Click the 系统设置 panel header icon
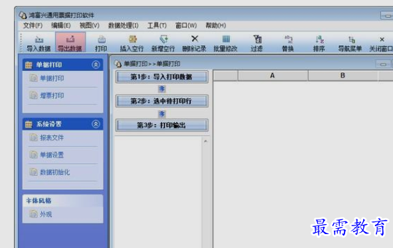This screenshot has width=393, height=248. pyautogui.click(x=29, y=124)
